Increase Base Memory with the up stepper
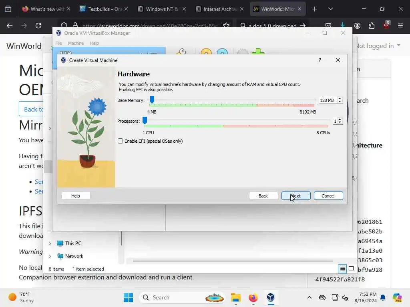This screenshot has width=410, height=307. 340,99
